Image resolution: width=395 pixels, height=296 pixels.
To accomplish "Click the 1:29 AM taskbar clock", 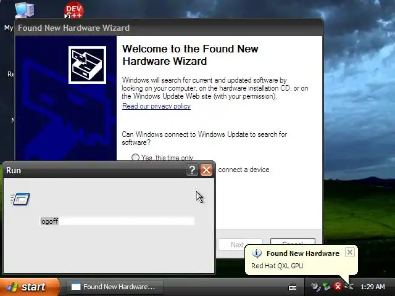I will [x=373, y=287].
